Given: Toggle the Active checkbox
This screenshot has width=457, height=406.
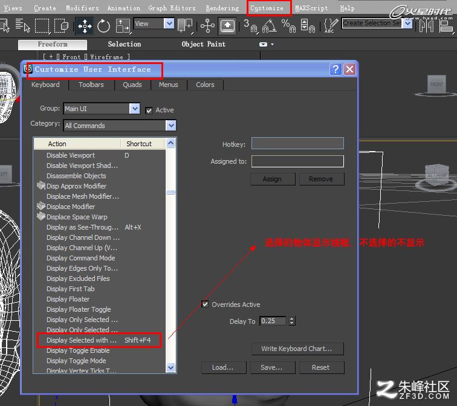Looking at the screenshot, I should click(x=149, y=111).
